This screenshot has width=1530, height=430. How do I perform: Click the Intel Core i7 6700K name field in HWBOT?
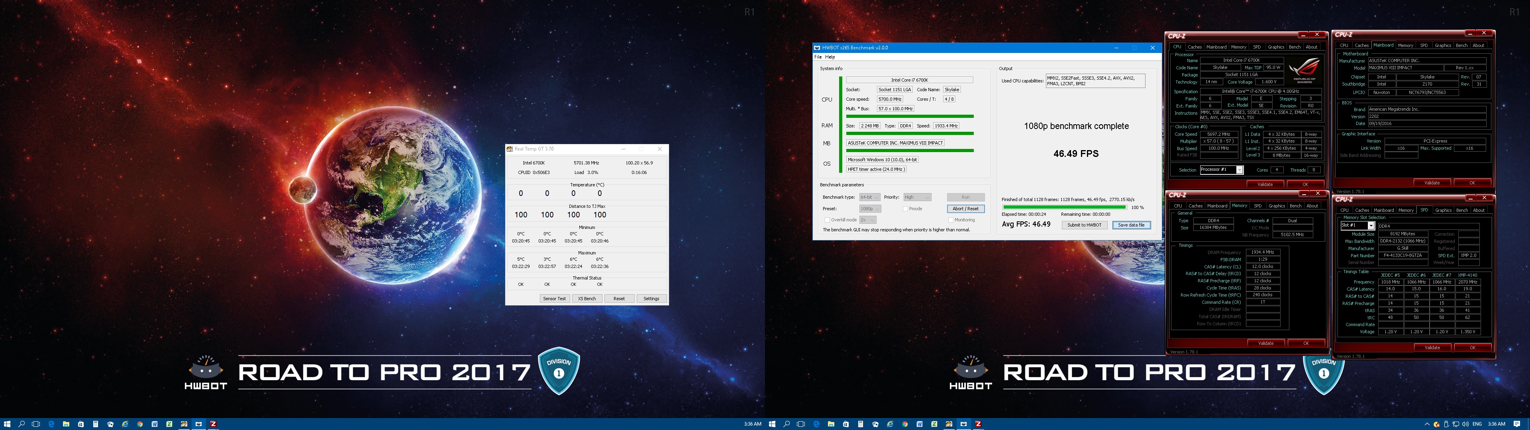pyautogui.click(x=910, y=80)
